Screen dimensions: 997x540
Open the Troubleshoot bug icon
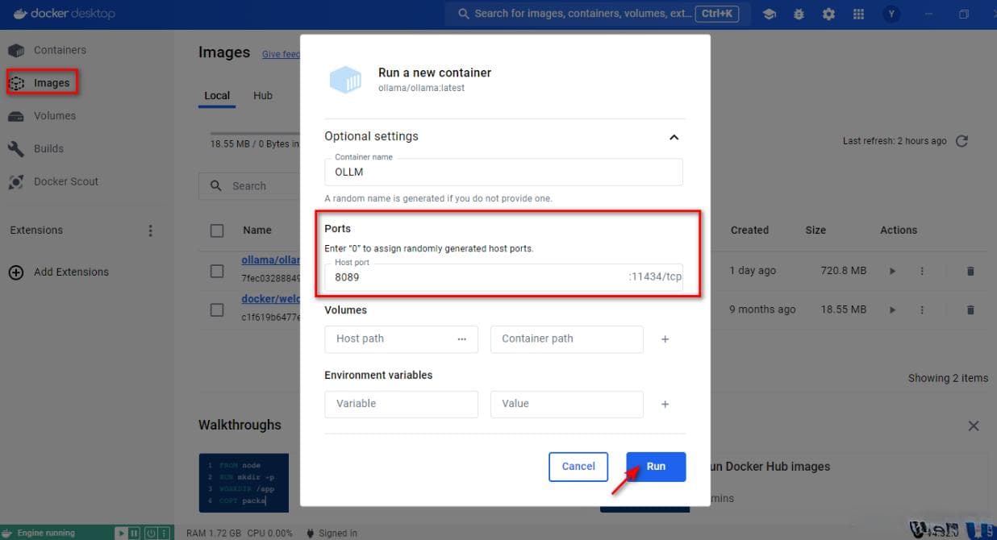pyautogui.click(x=799, y=14)
